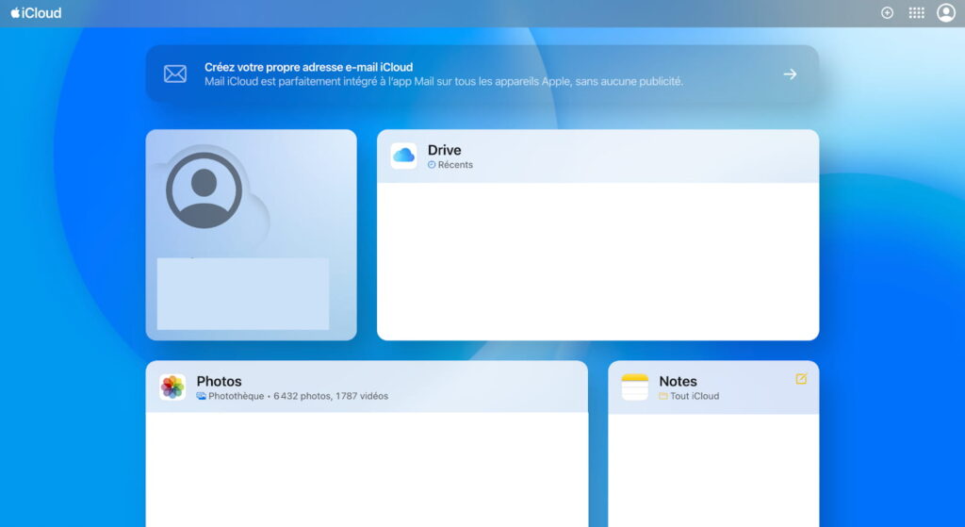Image resolution: width=965 pixels, height=527 pixels.
Task: Click the large profile avatar picture
Action: (204, 190)
